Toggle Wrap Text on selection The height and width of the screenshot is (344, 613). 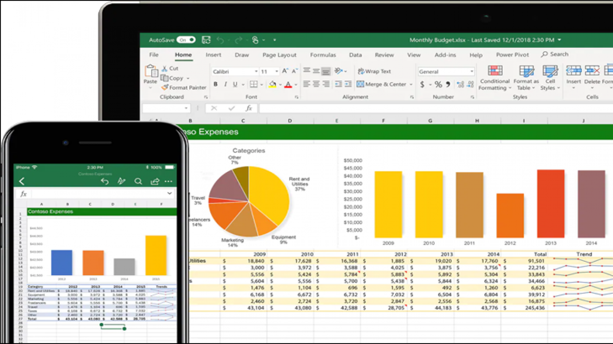375,71
